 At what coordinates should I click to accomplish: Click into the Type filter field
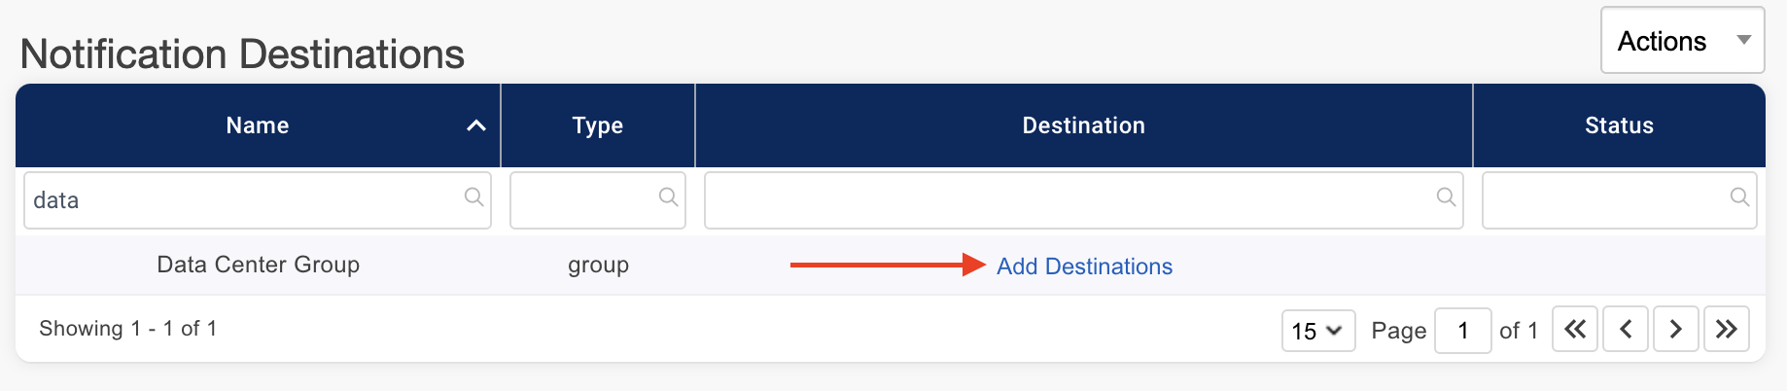[583, 200]
